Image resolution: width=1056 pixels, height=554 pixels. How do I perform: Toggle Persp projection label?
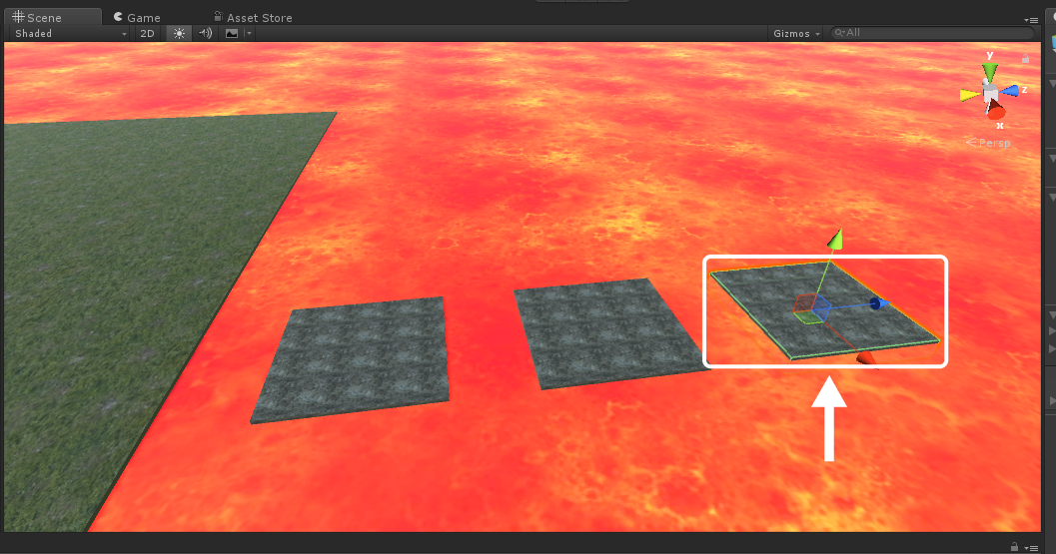(x=988, y=143)
